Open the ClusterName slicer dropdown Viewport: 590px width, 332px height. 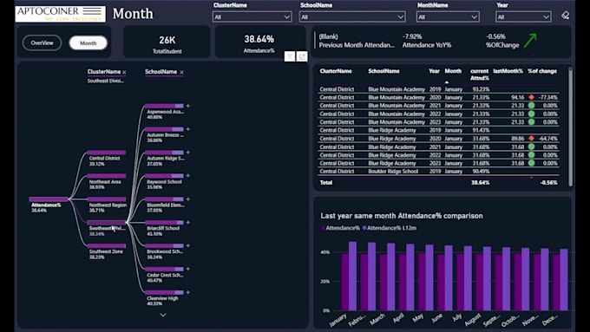click(x=252, y=17)
